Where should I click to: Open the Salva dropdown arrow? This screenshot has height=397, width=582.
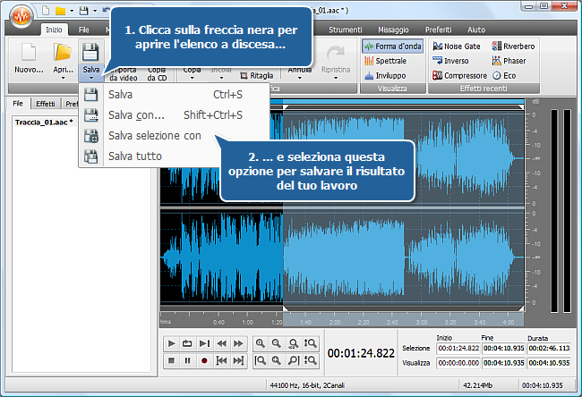coord(90,78)
